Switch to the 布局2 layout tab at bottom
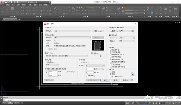This screenshot has height=105, width=181. [x=17, y=103]
